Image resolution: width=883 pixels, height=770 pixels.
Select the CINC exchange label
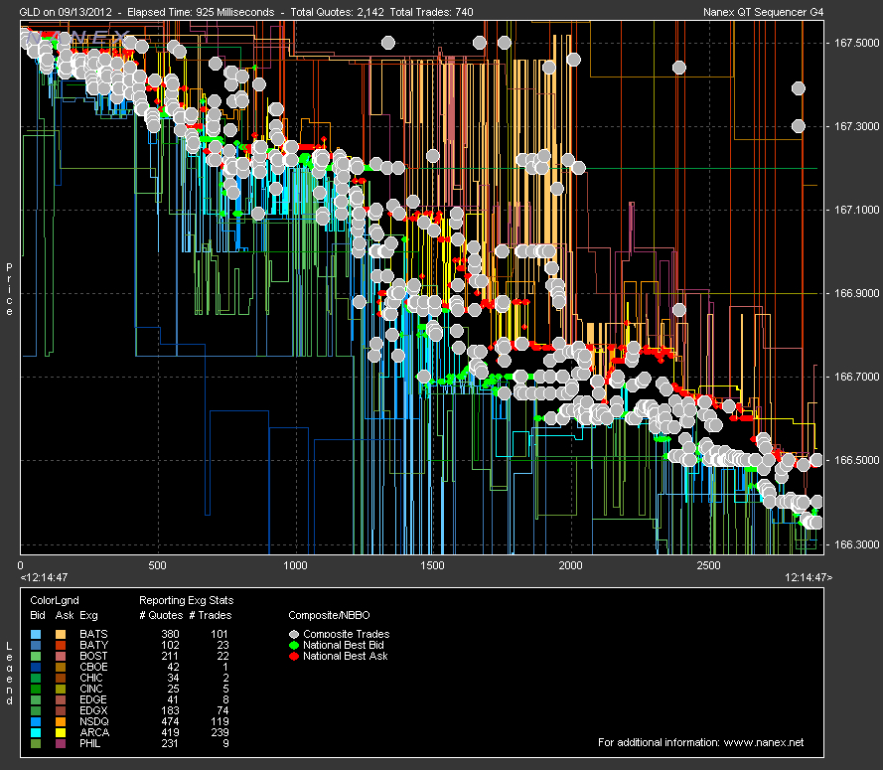click(x=91, y=689)
